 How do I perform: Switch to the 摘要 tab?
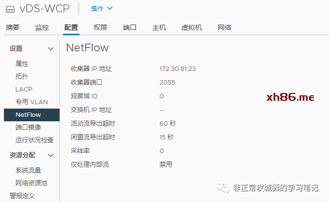[x=13, y=27]
